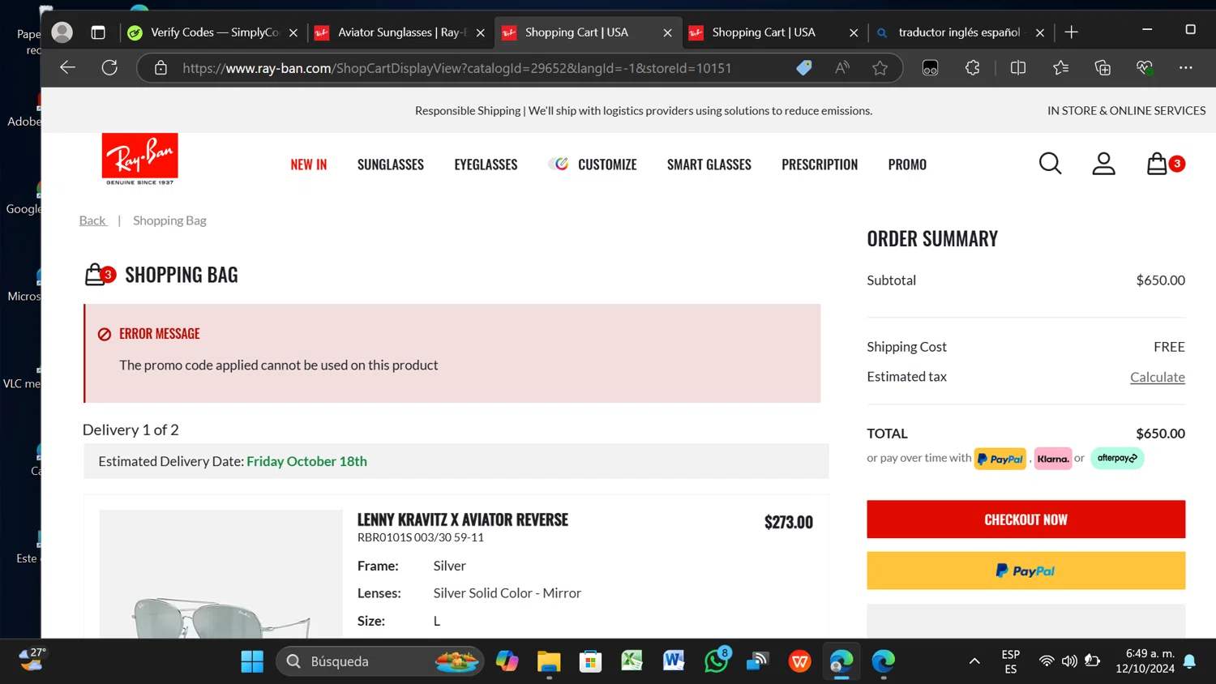Click IN STORE & ONLINE SERVICES link
The width and height of the screenshot is (1216, 684).
pos(1126,110)
